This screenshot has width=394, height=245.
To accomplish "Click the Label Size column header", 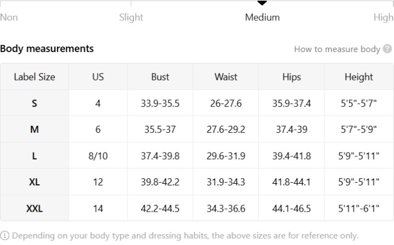I will click(34, 77).
